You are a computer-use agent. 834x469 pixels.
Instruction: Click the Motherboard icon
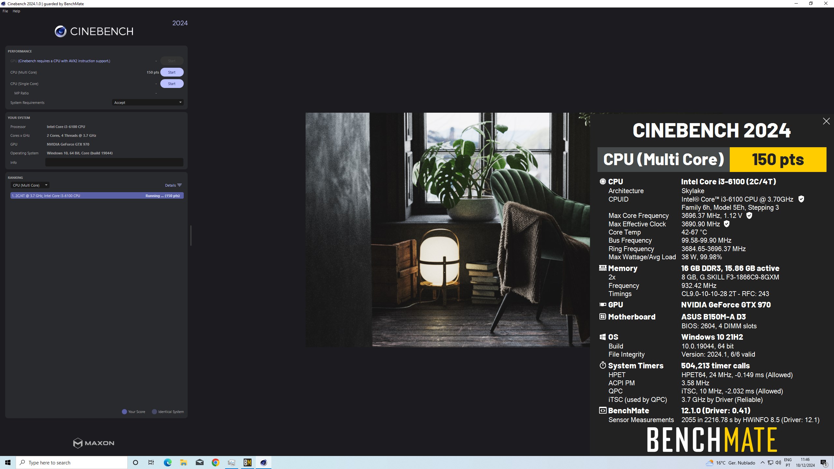click(x=603, y=317)
